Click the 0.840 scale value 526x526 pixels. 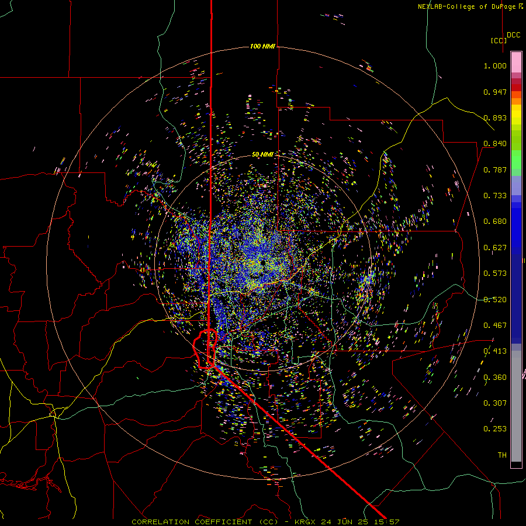[x=495, y=144]
